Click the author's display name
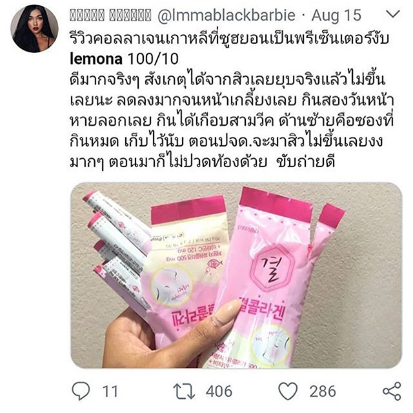Viewport: 413px width, 413px height. click(110, 15)
